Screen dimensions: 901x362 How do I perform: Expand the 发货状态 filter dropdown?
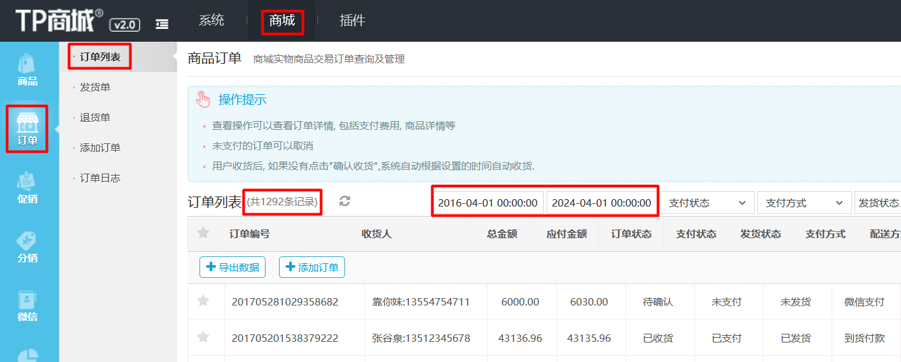point(878,203)
